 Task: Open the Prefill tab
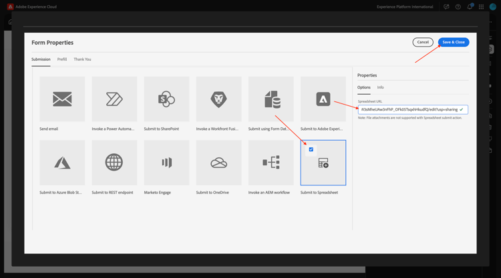pos(62,59)
